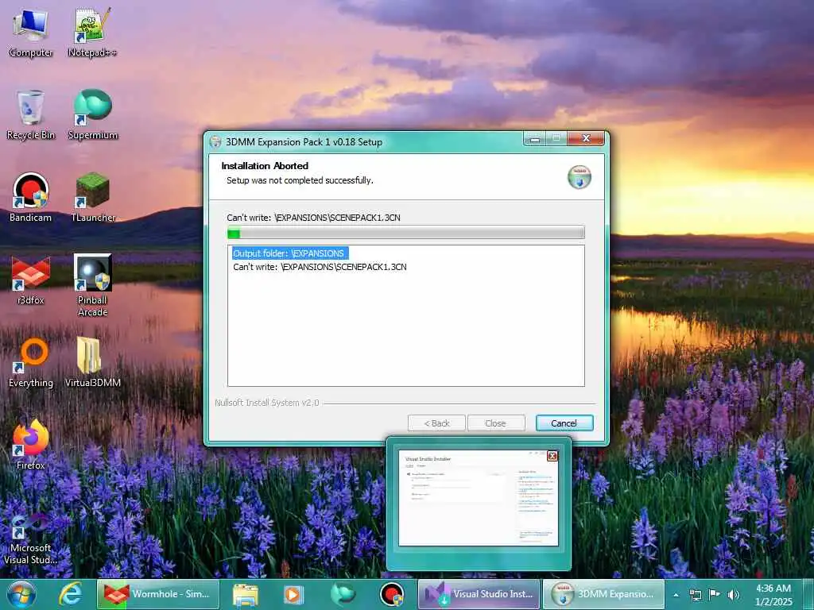Select the "Can't write" log list entry
Image resolution: width=814 pixels, height=610 pixels.
320,267
